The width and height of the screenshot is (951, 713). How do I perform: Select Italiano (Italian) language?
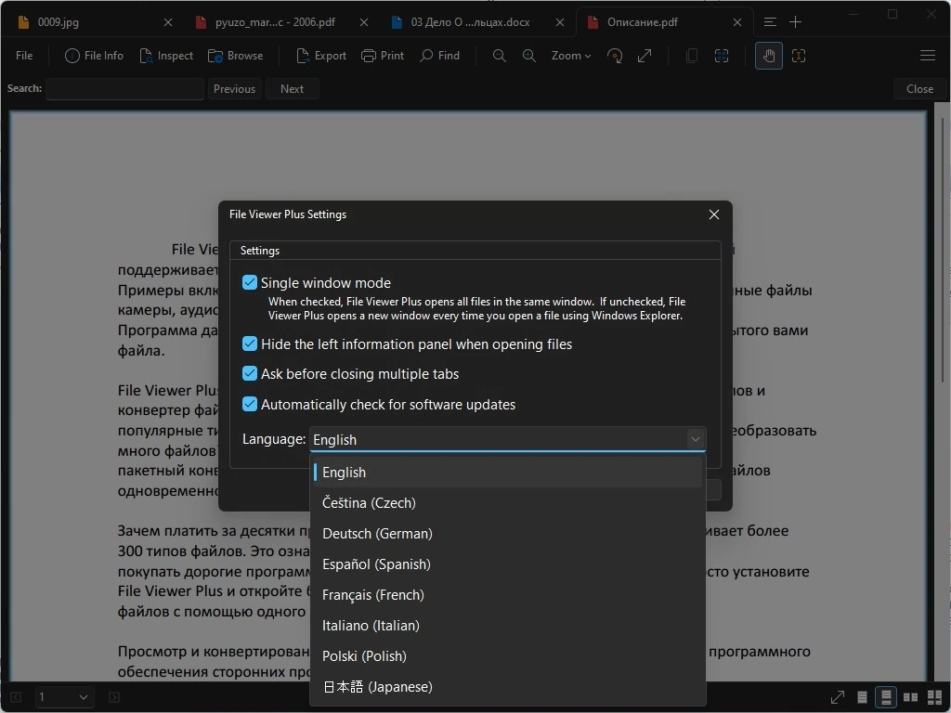pyautogui.click(x=508, y=626)
